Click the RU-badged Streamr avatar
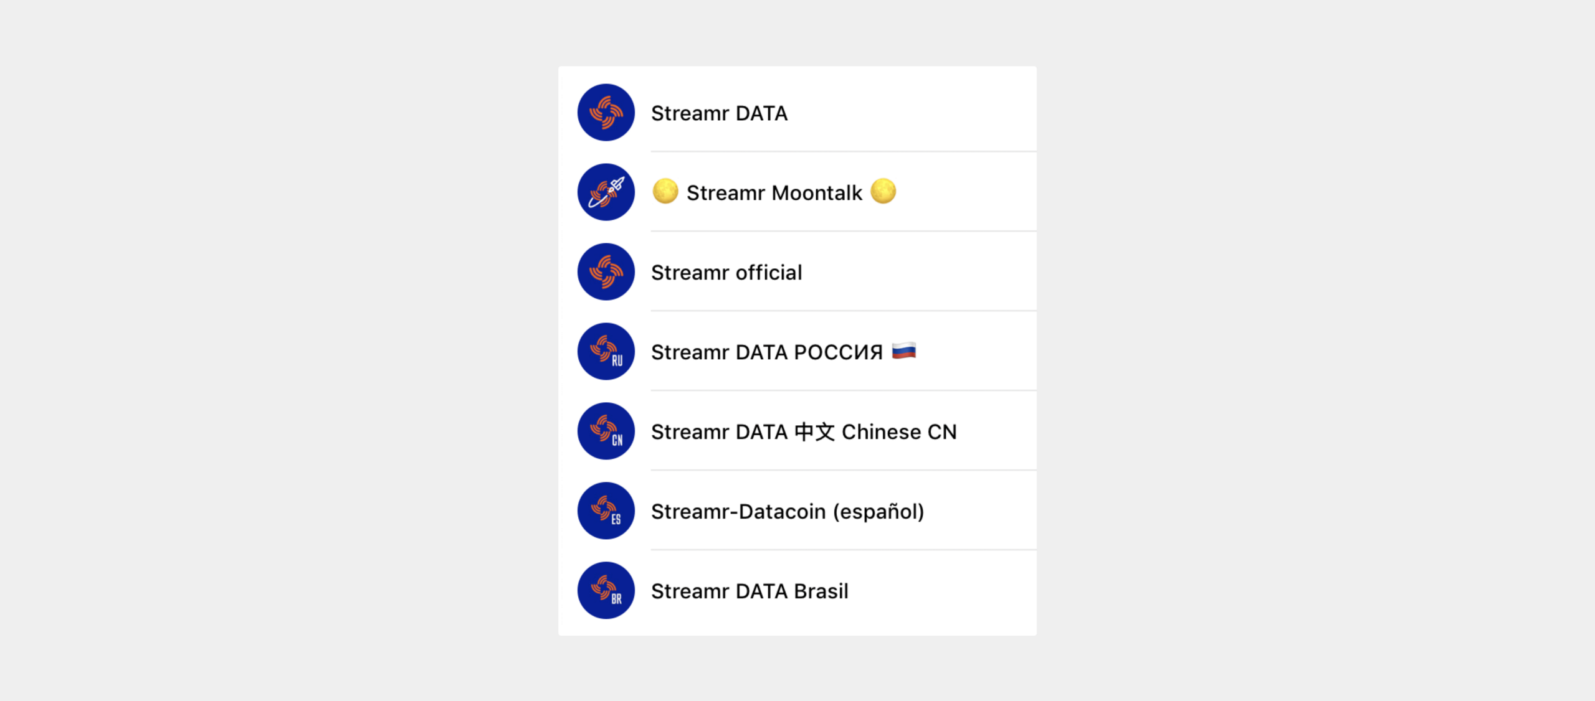 [x=606, y=352]
